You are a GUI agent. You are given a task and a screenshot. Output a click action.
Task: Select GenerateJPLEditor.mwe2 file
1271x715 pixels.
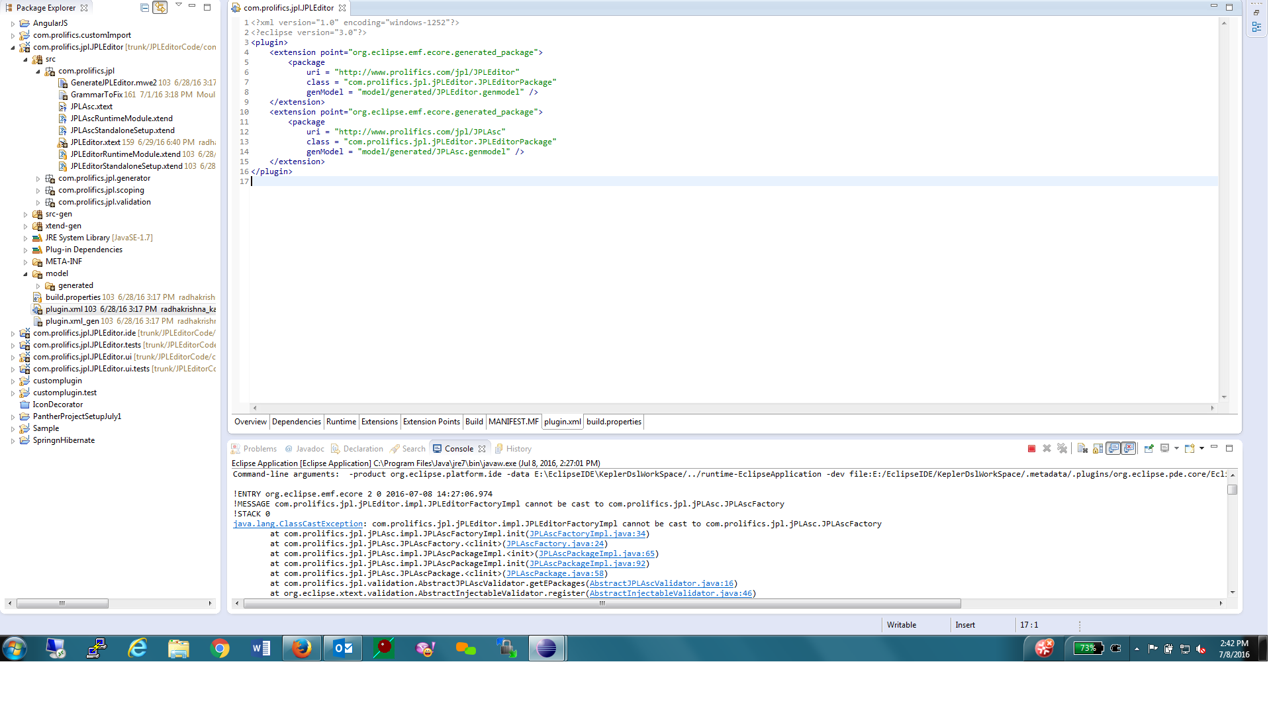pyautogui.click(x=113, y=83)
